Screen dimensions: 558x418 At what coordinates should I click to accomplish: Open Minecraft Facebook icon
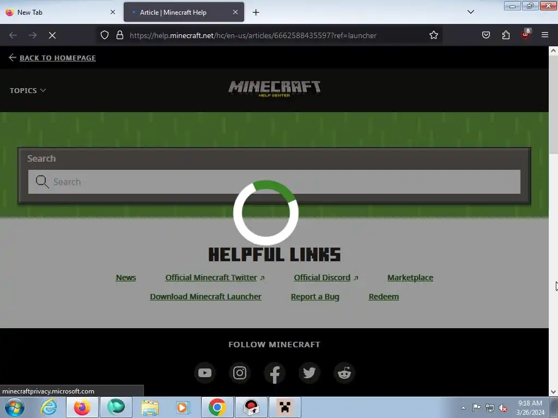coord(275,373)
